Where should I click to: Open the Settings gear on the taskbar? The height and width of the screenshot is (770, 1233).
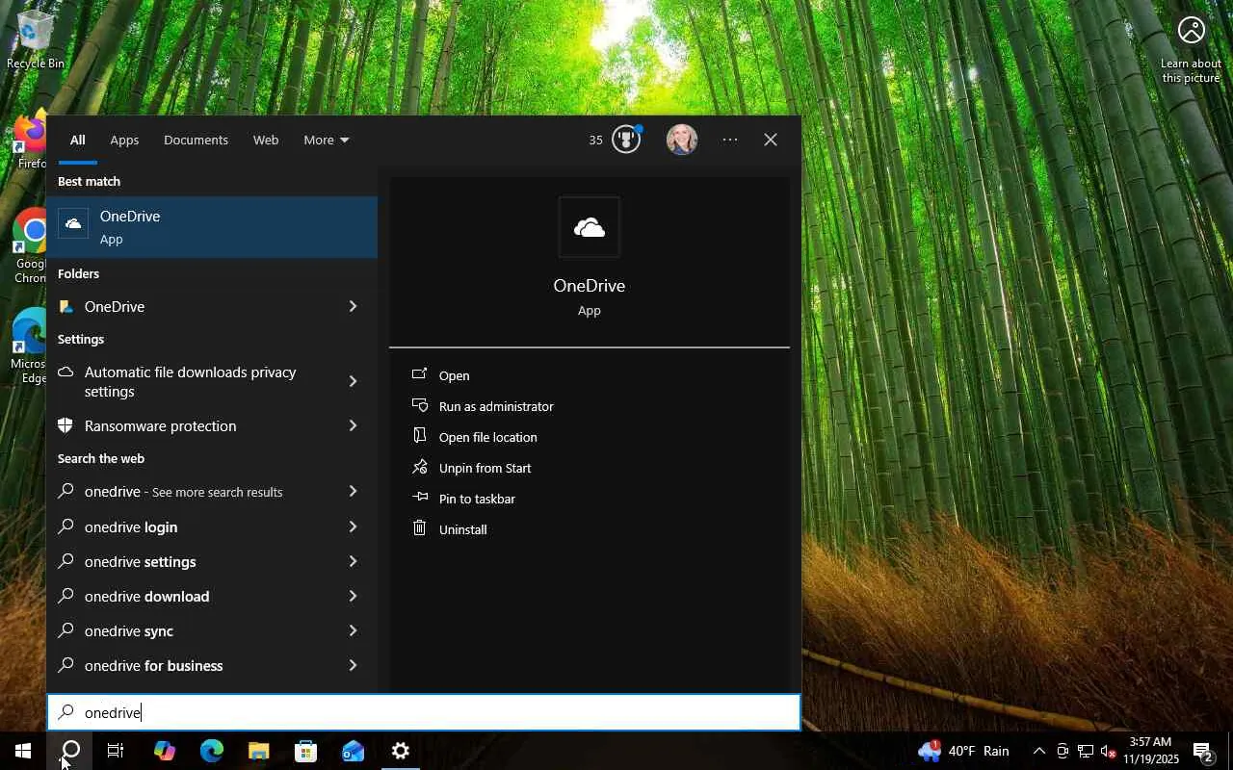tap(401, 751)
